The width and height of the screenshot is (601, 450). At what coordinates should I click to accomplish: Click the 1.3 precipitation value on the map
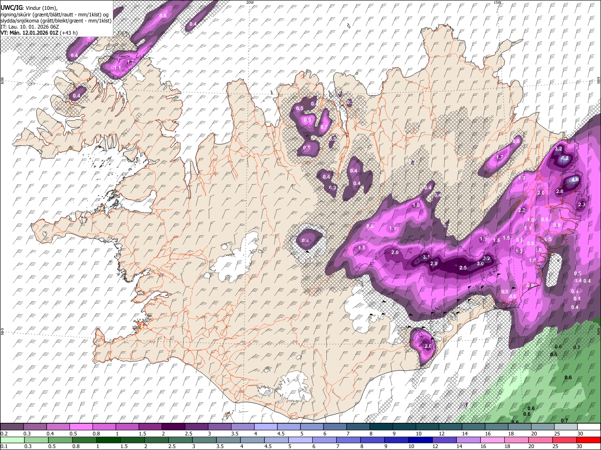pyautogui.click(x=519, y=251)
